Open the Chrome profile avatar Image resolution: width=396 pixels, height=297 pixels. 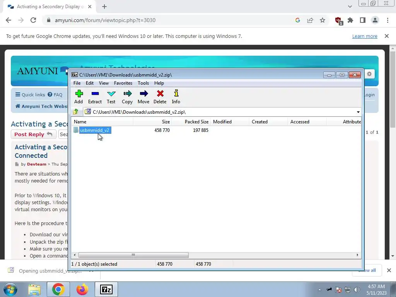click(375, 20)
